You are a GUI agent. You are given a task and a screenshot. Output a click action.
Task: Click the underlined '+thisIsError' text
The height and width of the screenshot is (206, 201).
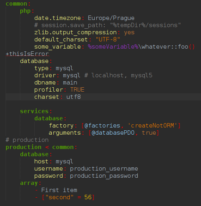[x=27, y=54]
